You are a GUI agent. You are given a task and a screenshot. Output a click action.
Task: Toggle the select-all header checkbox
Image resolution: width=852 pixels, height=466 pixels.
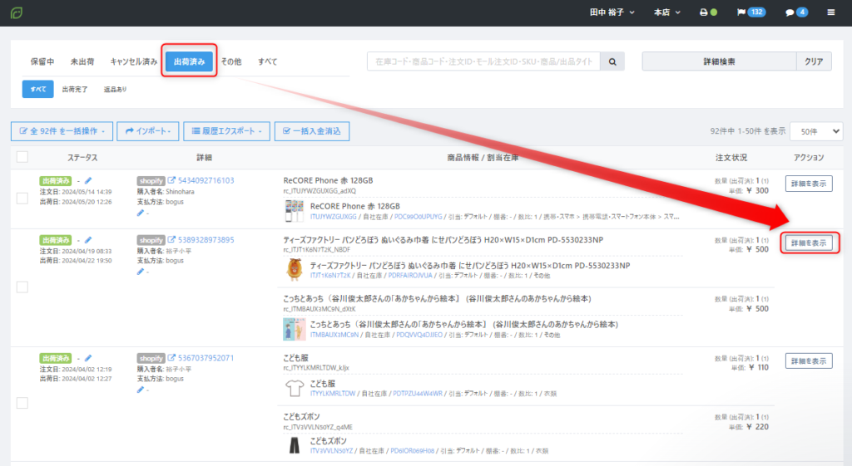click(x=22, y=157)
